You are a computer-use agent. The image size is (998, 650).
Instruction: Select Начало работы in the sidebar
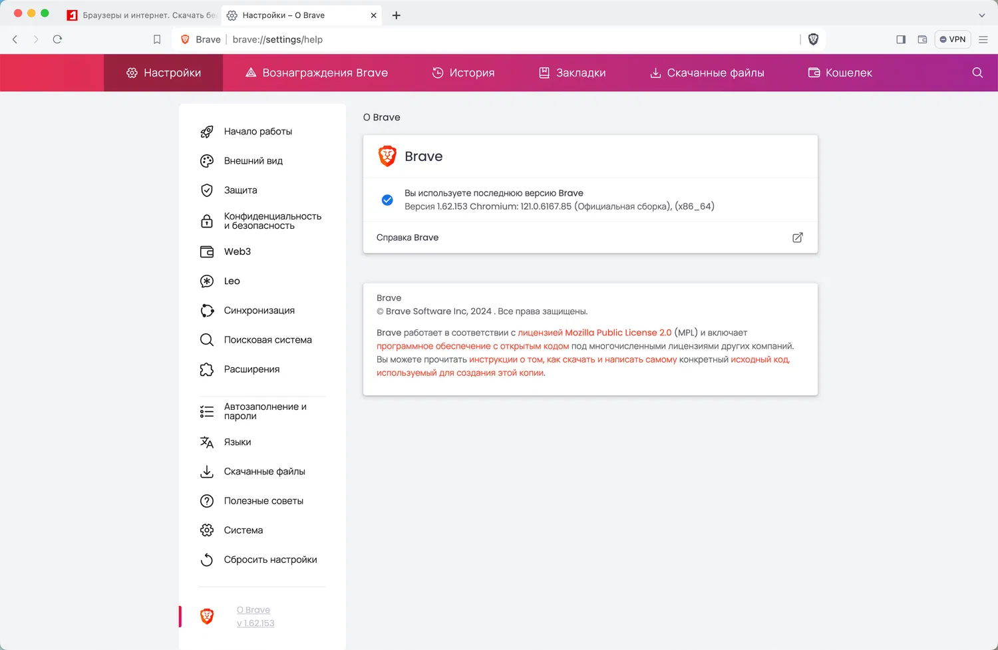click(258, 132)
